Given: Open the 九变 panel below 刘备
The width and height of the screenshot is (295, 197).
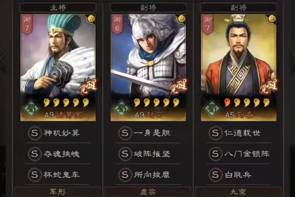Looking at the screenshot, I should [x=238, y=192].
